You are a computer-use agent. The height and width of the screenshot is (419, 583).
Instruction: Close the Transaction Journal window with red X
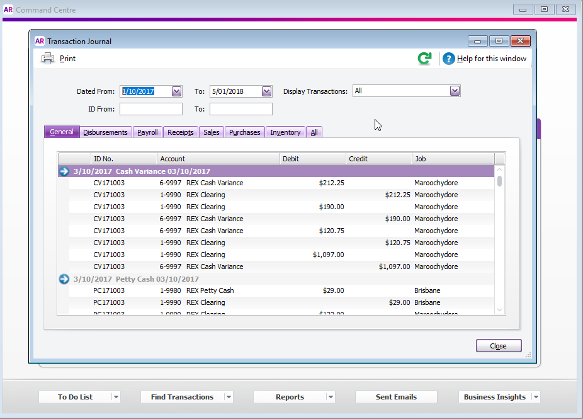click(x=521, y=41)
